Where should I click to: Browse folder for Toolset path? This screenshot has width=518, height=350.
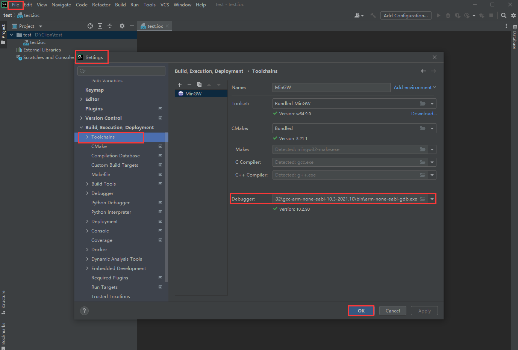pyautogui.click(x=423, y=104)
